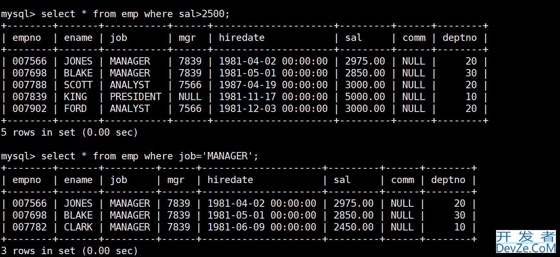Select the ename cell KING
Viewport: 560px width, 257px height.
75,97
